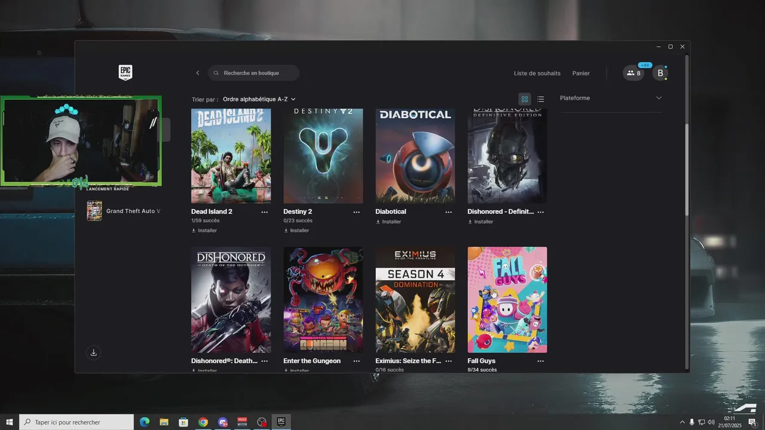Open more options for Dishonored Death of the Outsider

[x=264, y=361]
